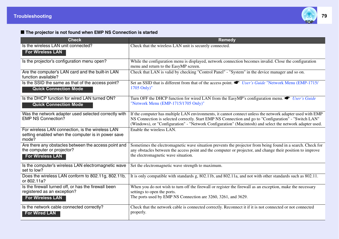Click 'Are the computer's LAN card' check text

click(x=70, y=75)
